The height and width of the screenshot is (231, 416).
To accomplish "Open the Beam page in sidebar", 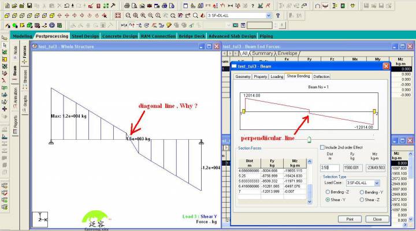I will (x=15, y=71).
